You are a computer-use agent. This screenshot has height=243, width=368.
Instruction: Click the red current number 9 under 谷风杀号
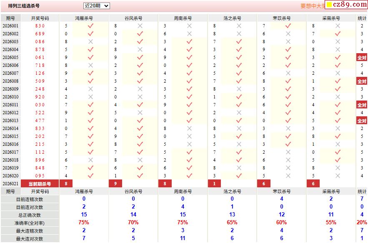click(115, 184)
